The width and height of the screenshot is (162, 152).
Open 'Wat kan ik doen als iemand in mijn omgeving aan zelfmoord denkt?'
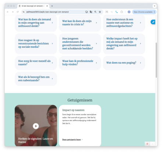(36, 23)
